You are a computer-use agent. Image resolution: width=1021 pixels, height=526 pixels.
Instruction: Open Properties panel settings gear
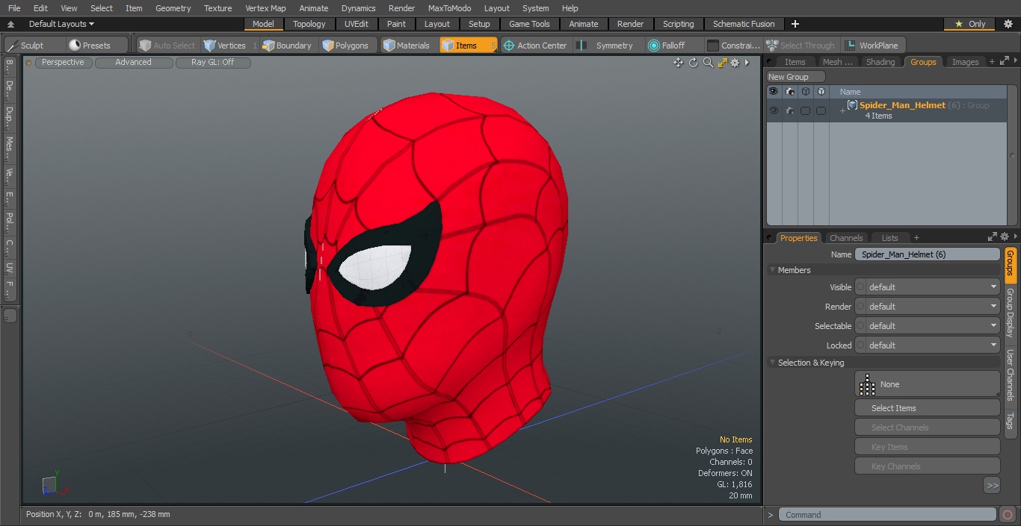1004,237
